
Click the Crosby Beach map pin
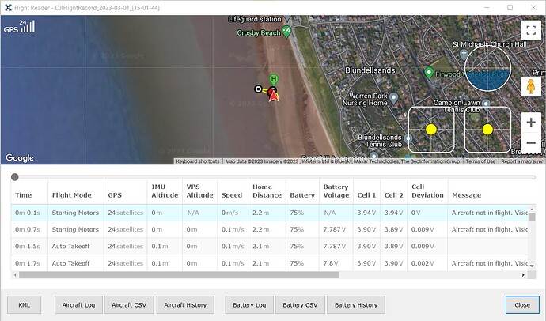[286, 32]
